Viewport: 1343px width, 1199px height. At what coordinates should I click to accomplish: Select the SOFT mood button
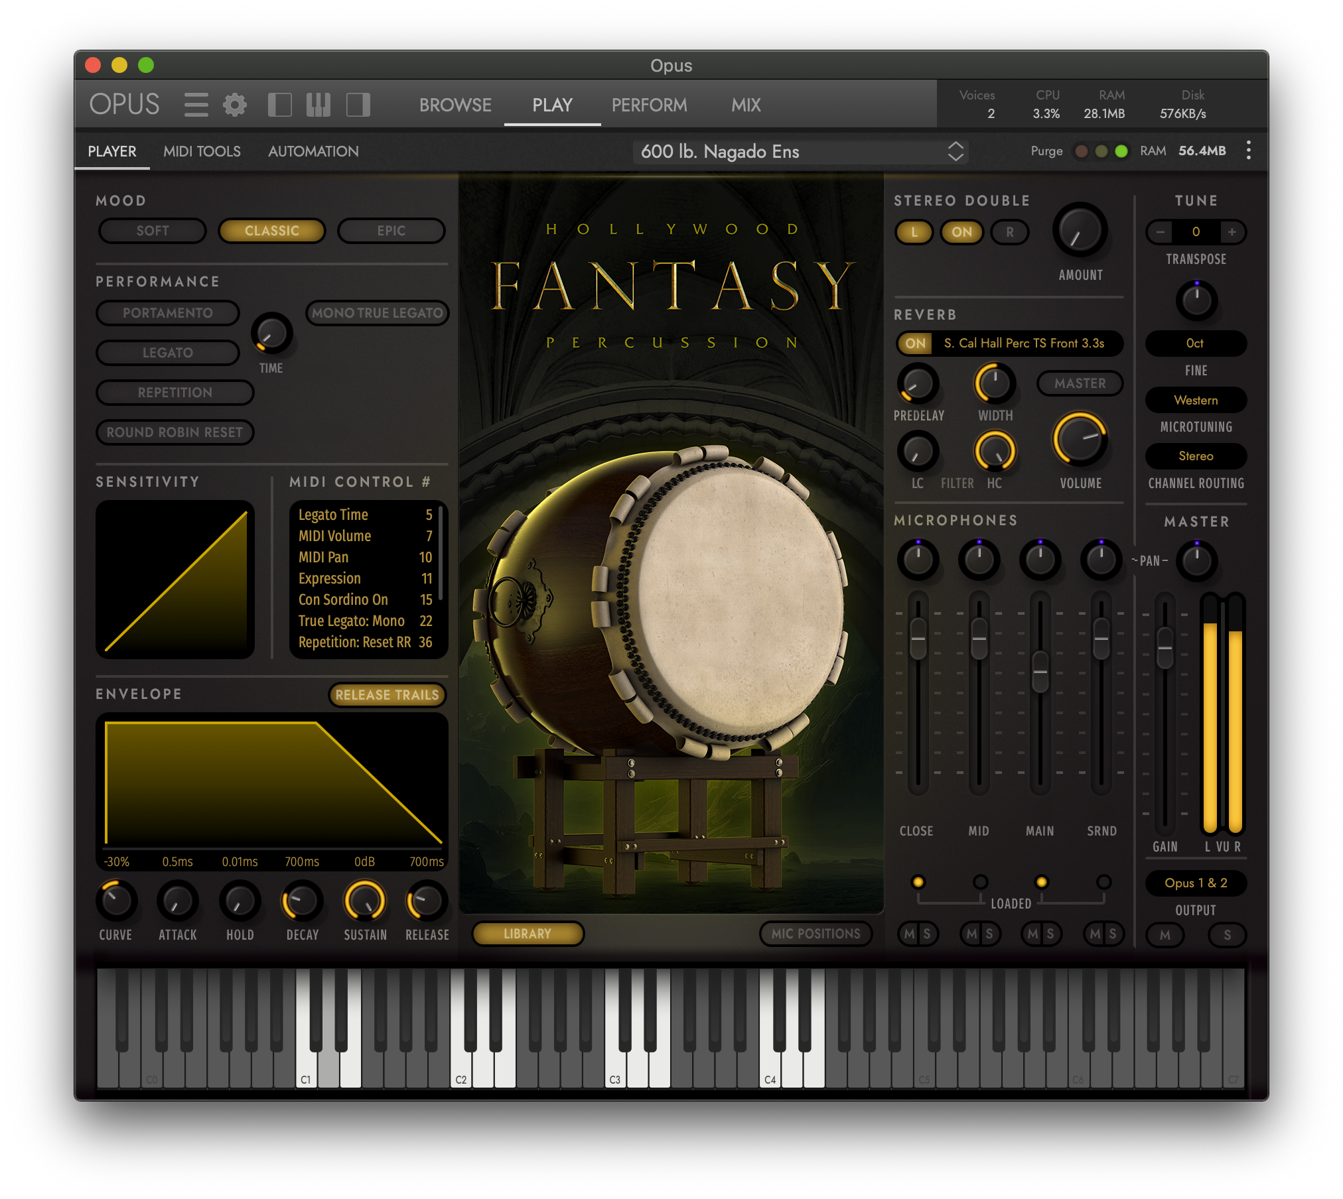coord(152,231)
